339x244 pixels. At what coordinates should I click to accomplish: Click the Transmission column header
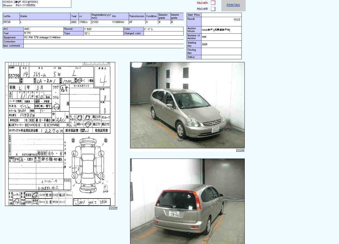(x=137, y=16)
